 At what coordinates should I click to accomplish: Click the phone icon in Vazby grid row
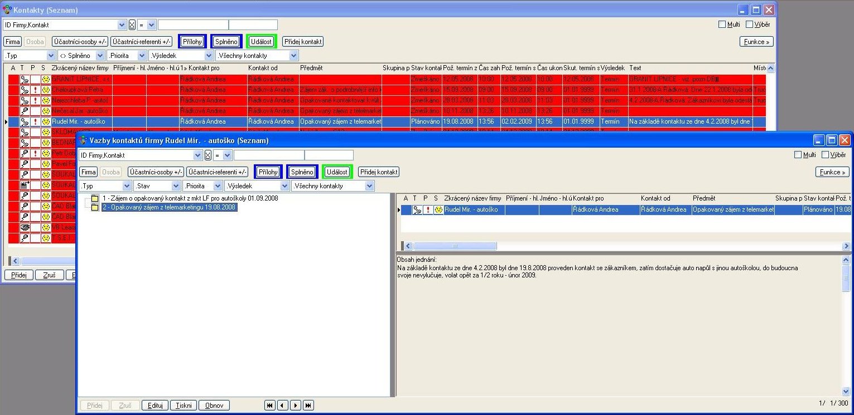tap(417, 210)
